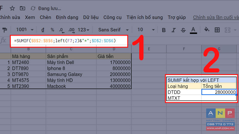Select price cell 40000000

(x=114, y=86)
